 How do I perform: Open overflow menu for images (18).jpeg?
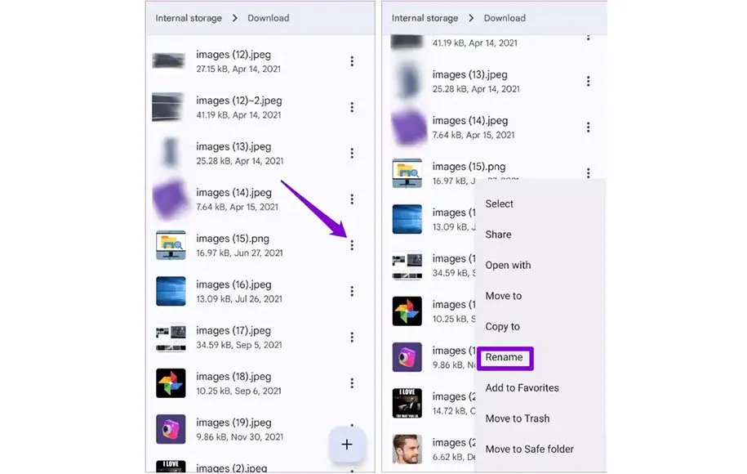tap(352, 383)
